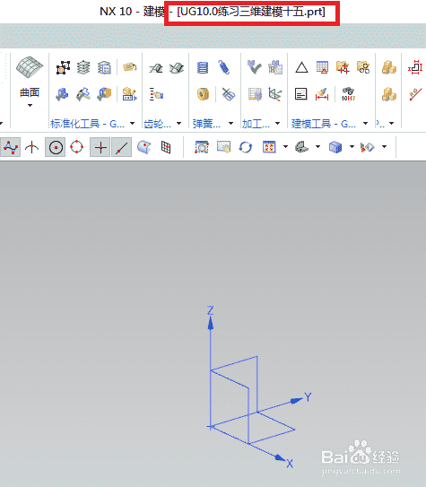Click the machining document template icon
This screenshot has width=426, height=487.
[275, 67]
